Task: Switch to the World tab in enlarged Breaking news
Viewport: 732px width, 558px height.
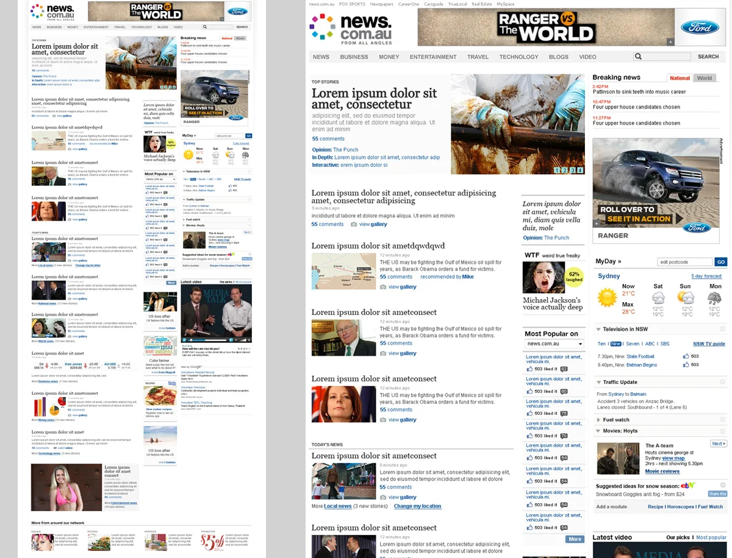Action: 705,78
